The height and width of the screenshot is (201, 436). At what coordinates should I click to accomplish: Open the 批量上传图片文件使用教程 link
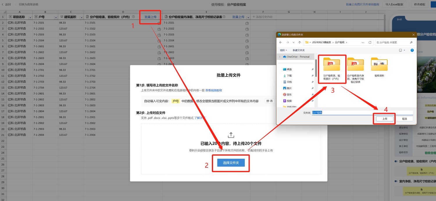362,4
